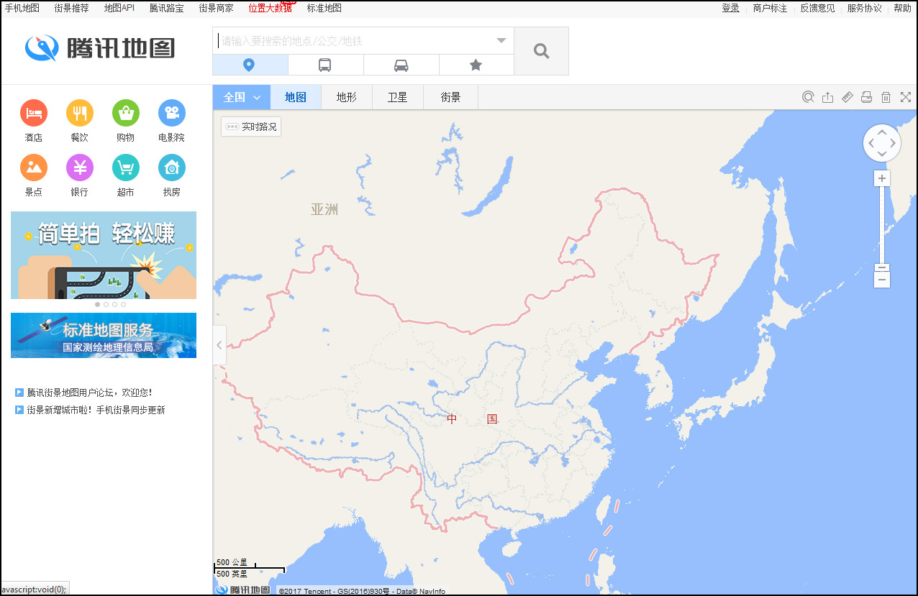The width and height of the screenshot is (918, 596).
Task: Click the 中国 label on the map
Action: (472, 419)
